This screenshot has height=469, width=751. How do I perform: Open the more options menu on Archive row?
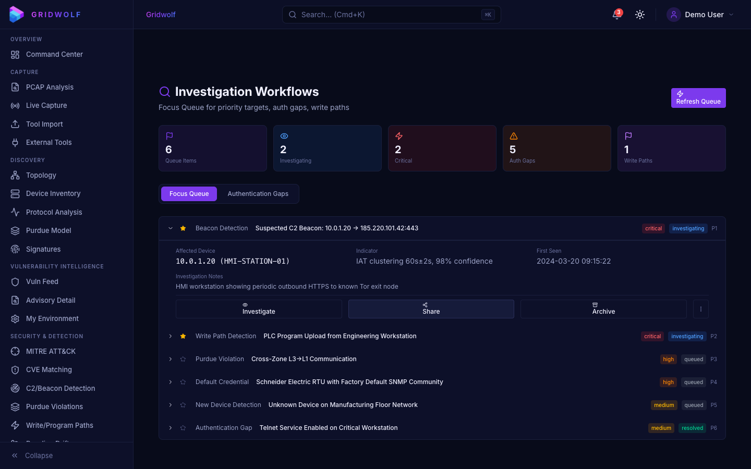coord(700,308)
